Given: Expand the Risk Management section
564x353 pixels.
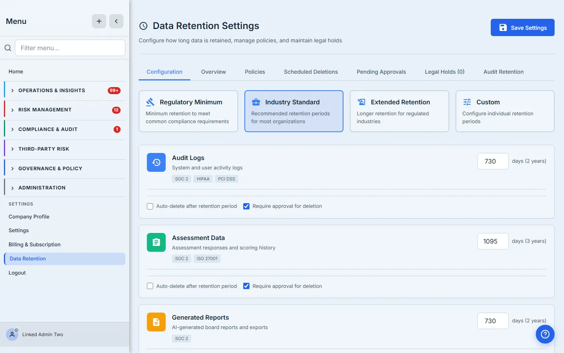Looking at the screenshot, I should point(65,110).
